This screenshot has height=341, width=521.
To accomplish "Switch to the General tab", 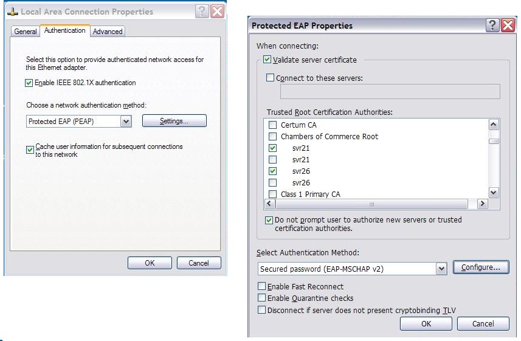I will pos(26,32).
